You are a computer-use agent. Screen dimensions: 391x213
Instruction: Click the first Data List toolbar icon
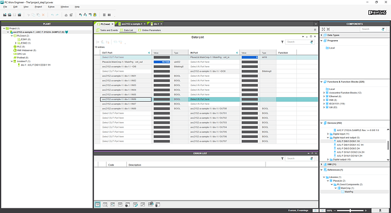[x=97, y=42]
